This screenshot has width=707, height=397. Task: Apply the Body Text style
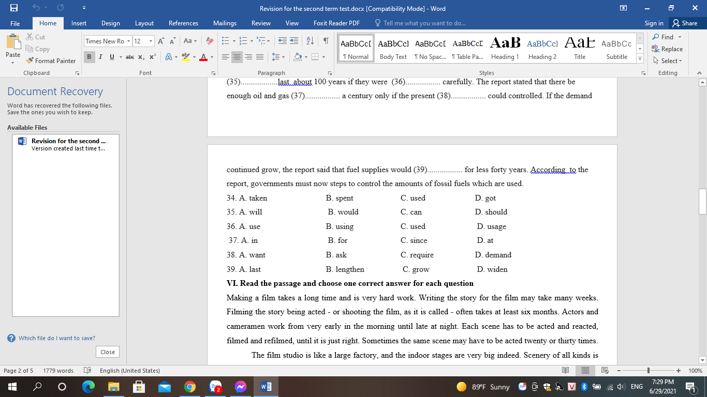[393, 48]
